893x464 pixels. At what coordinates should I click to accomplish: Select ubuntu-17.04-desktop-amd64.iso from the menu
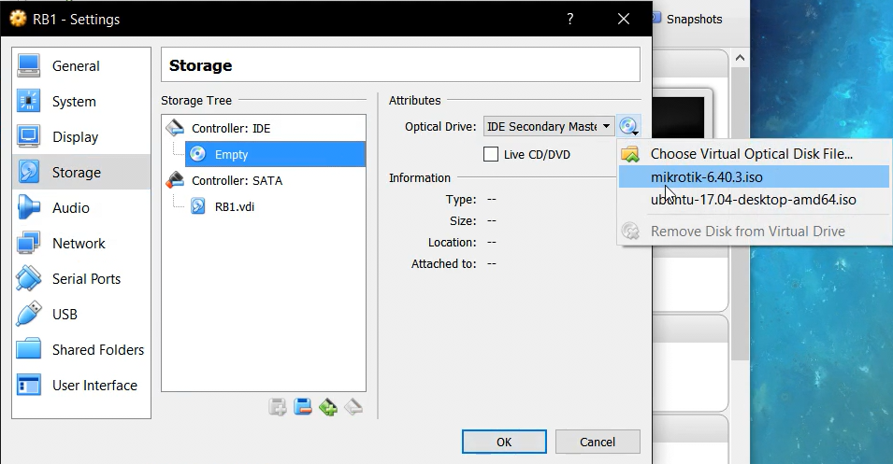(x=755, y=200)
